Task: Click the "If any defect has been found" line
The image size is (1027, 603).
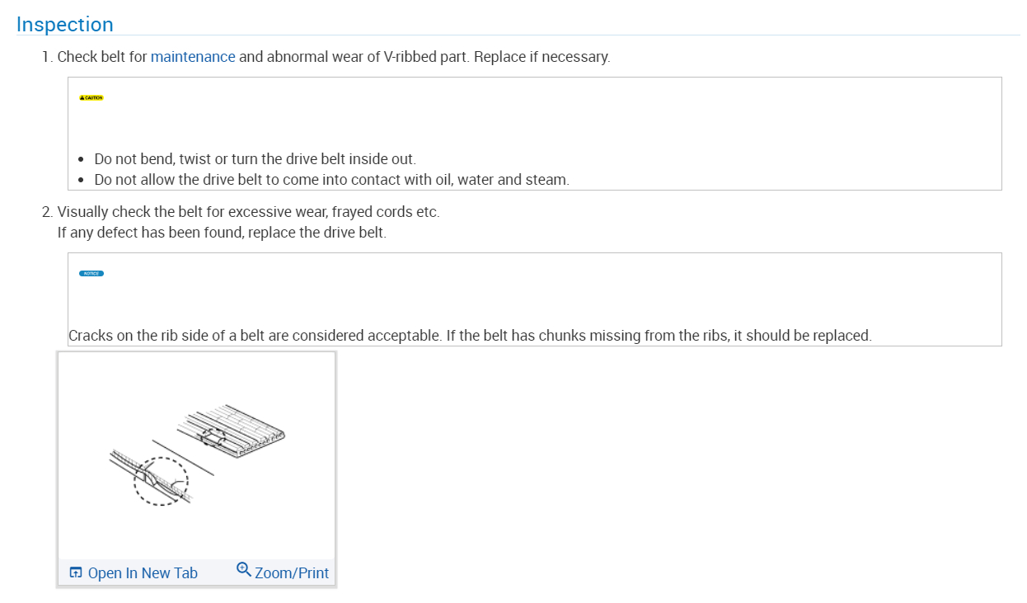Action: [x=222, y=232]
